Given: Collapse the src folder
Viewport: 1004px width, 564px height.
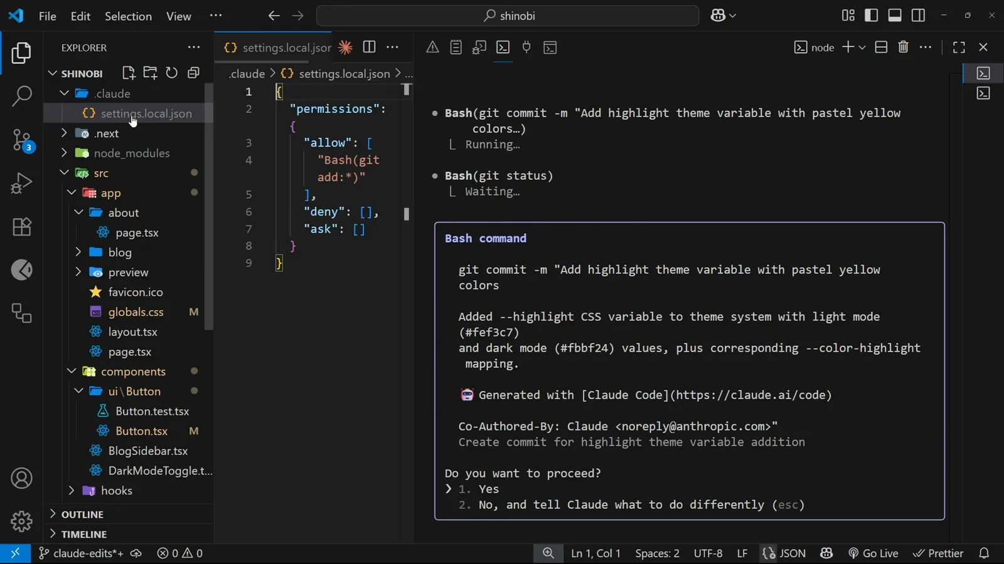Looking at the screenshot, I should click(64, 173).
